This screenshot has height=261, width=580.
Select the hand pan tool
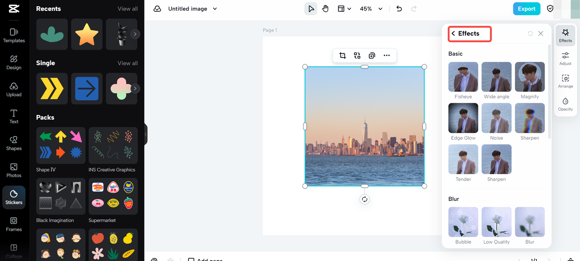(x=325, y=9)
